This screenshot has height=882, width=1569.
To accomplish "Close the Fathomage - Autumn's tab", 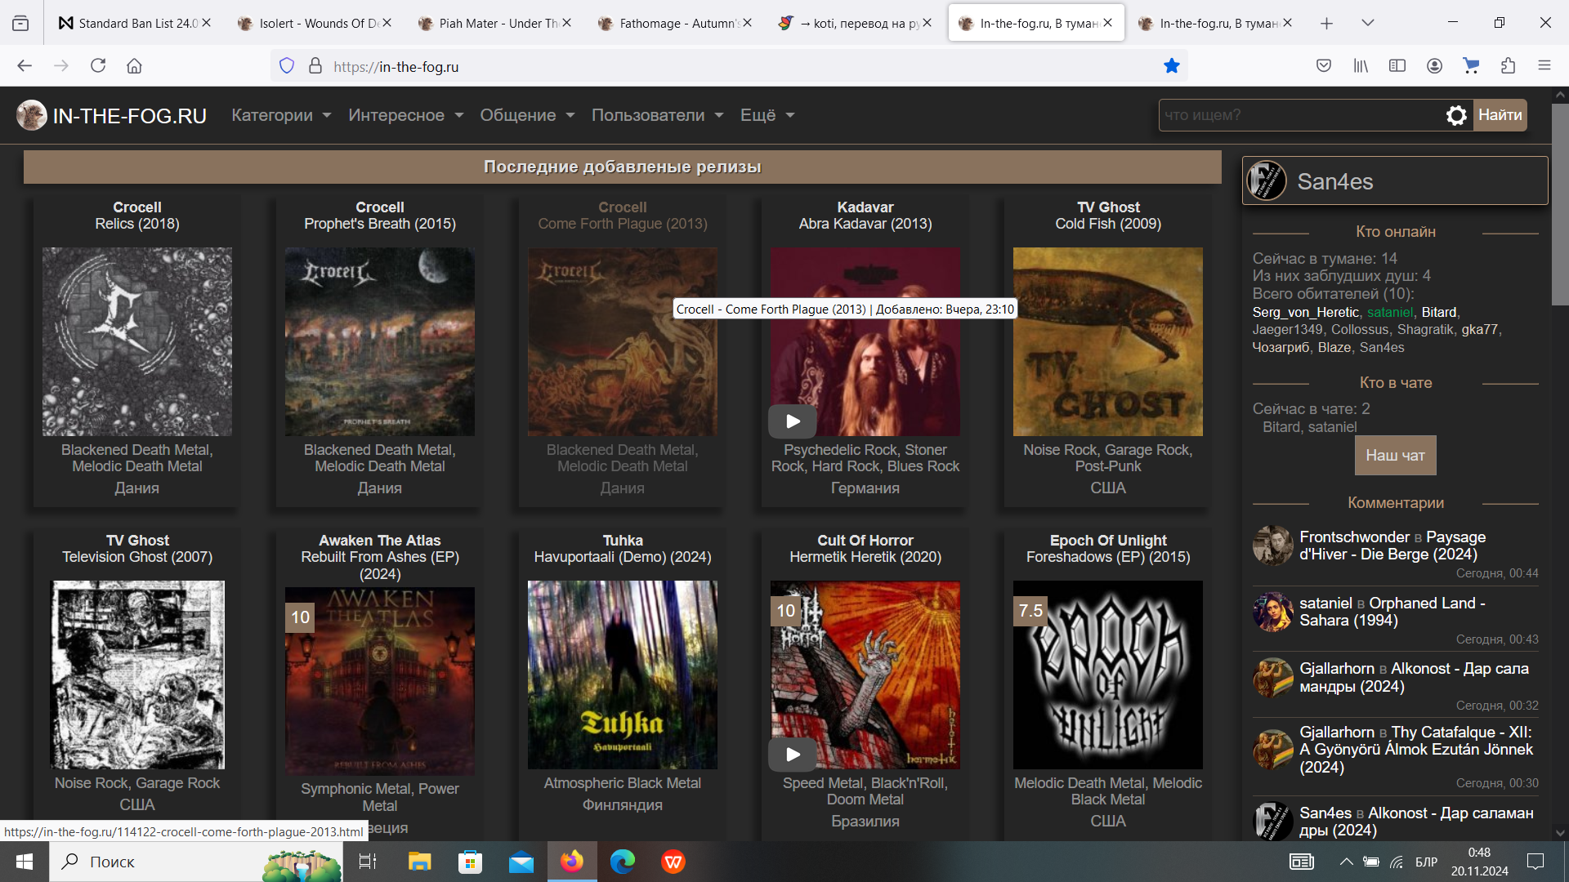I will (747, 23).
